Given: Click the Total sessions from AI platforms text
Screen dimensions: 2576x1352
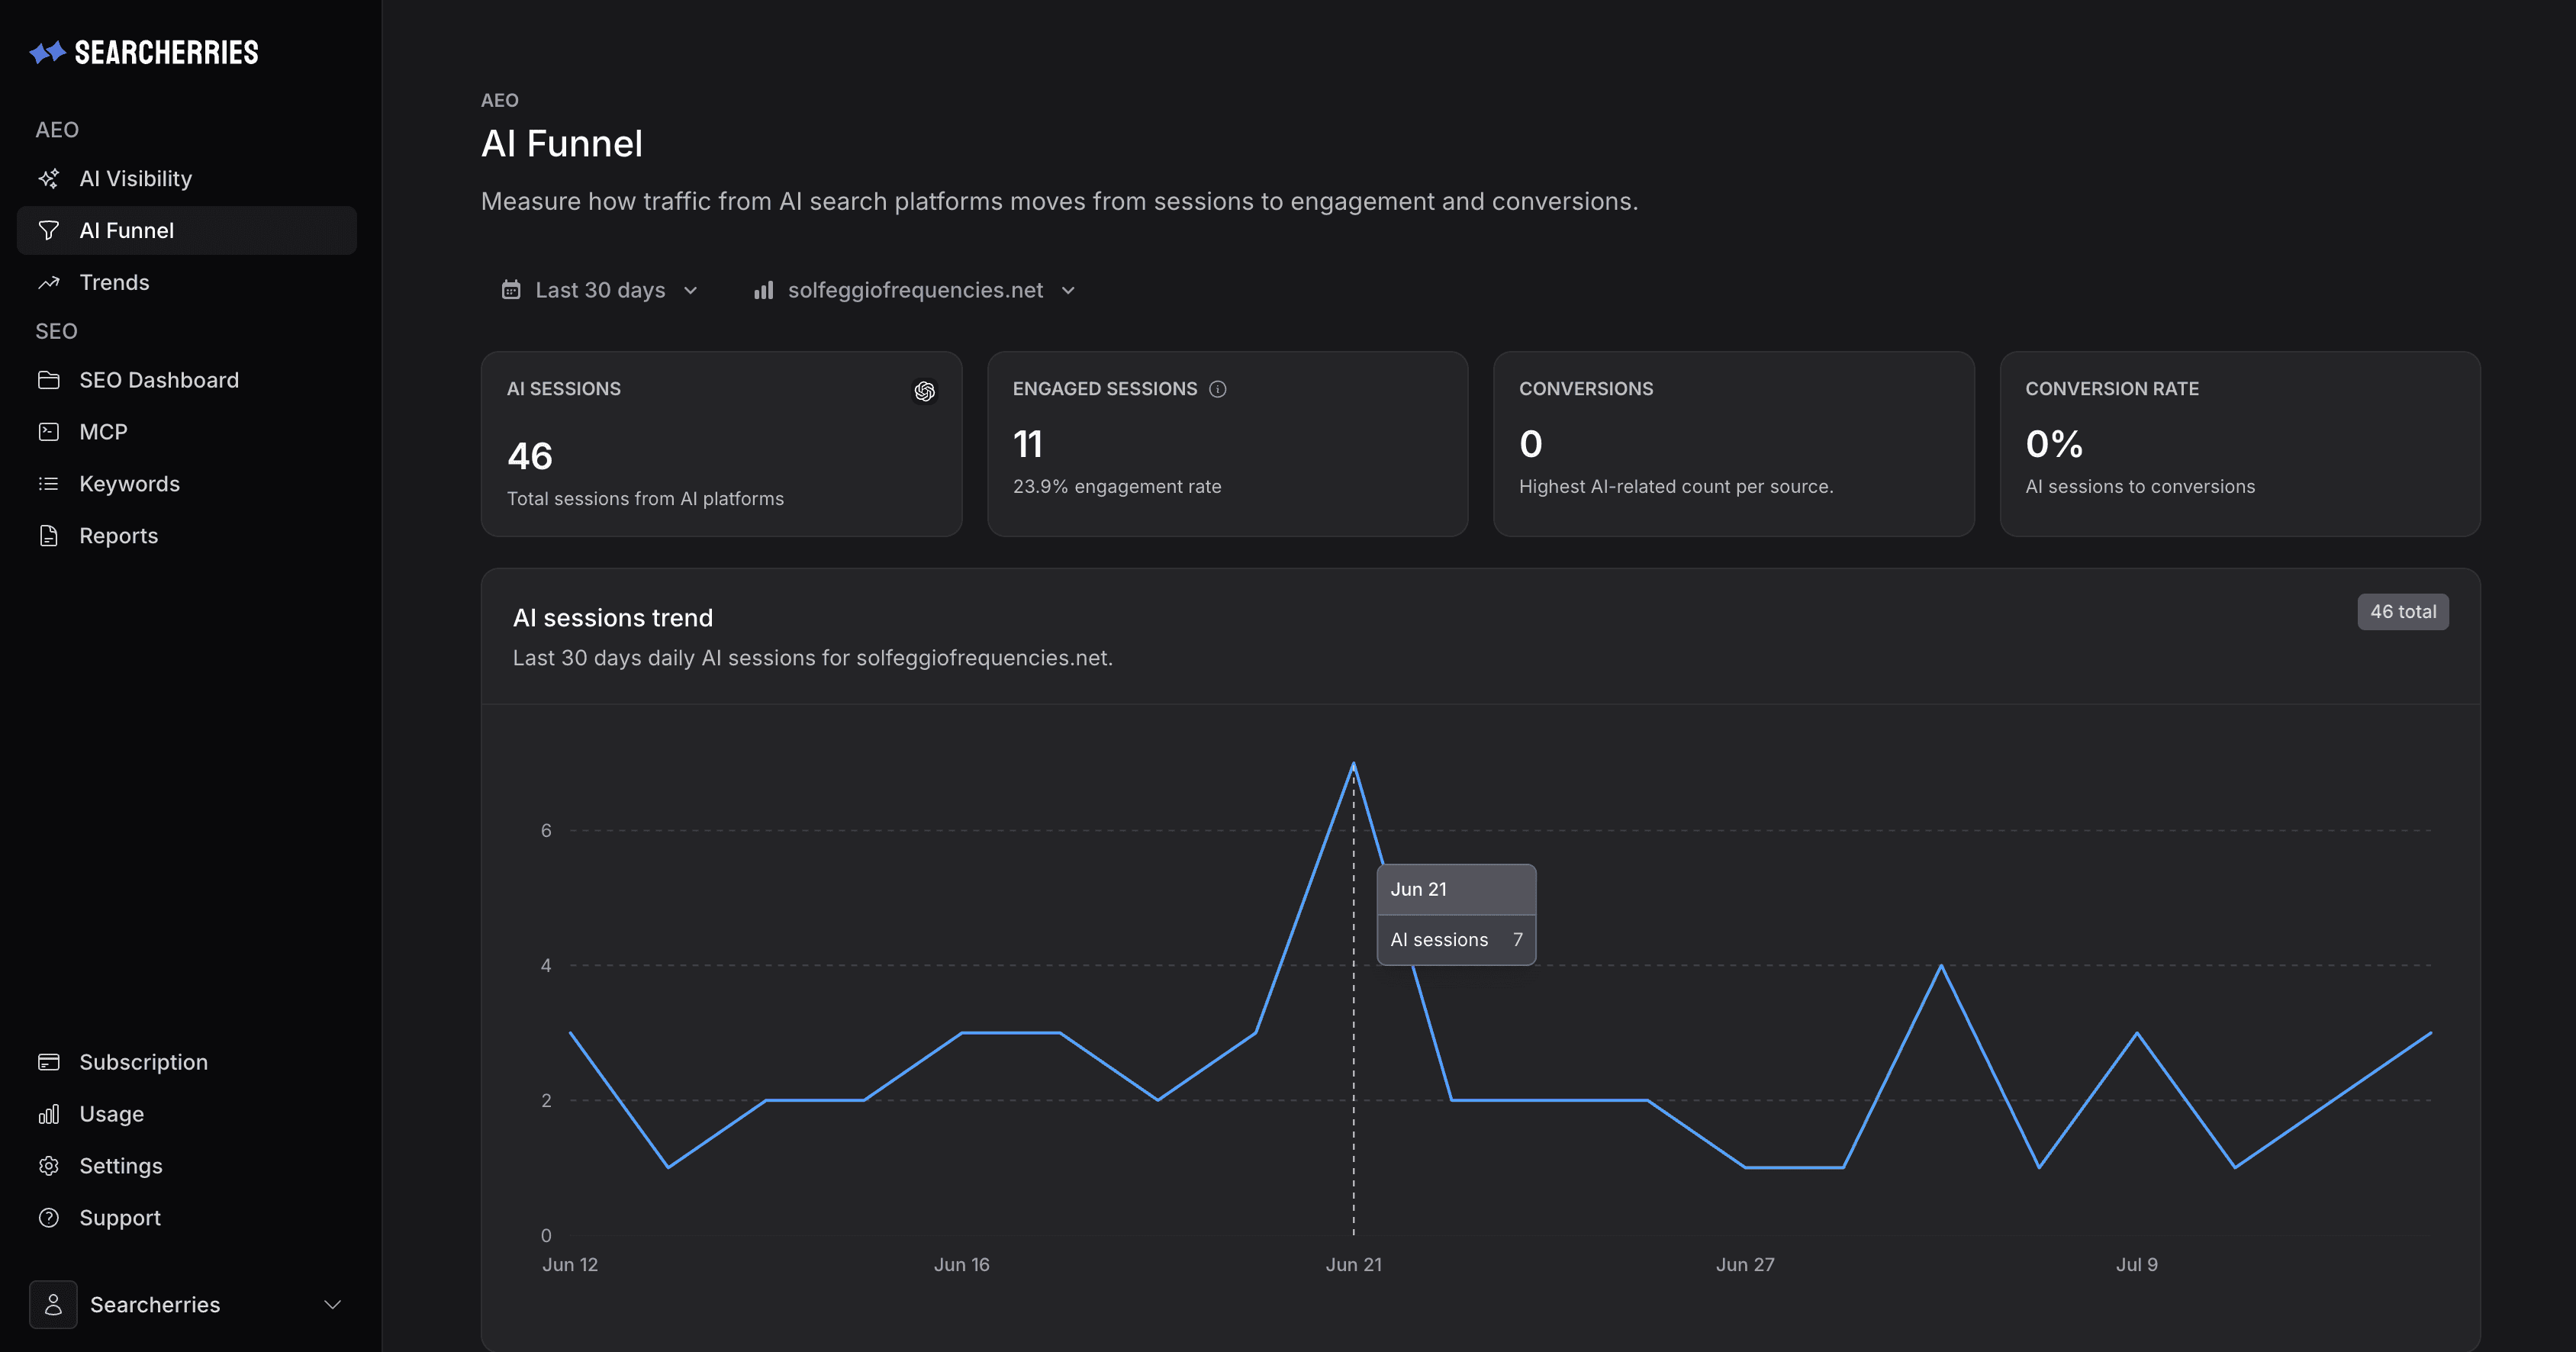Looking at the screenshot, I should coord(645,499).
